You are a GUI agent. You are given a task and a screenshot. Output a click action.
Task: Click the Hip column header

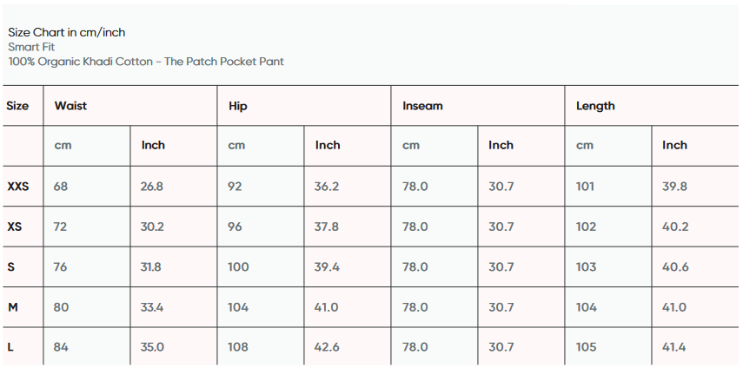[x=237, y=106]
